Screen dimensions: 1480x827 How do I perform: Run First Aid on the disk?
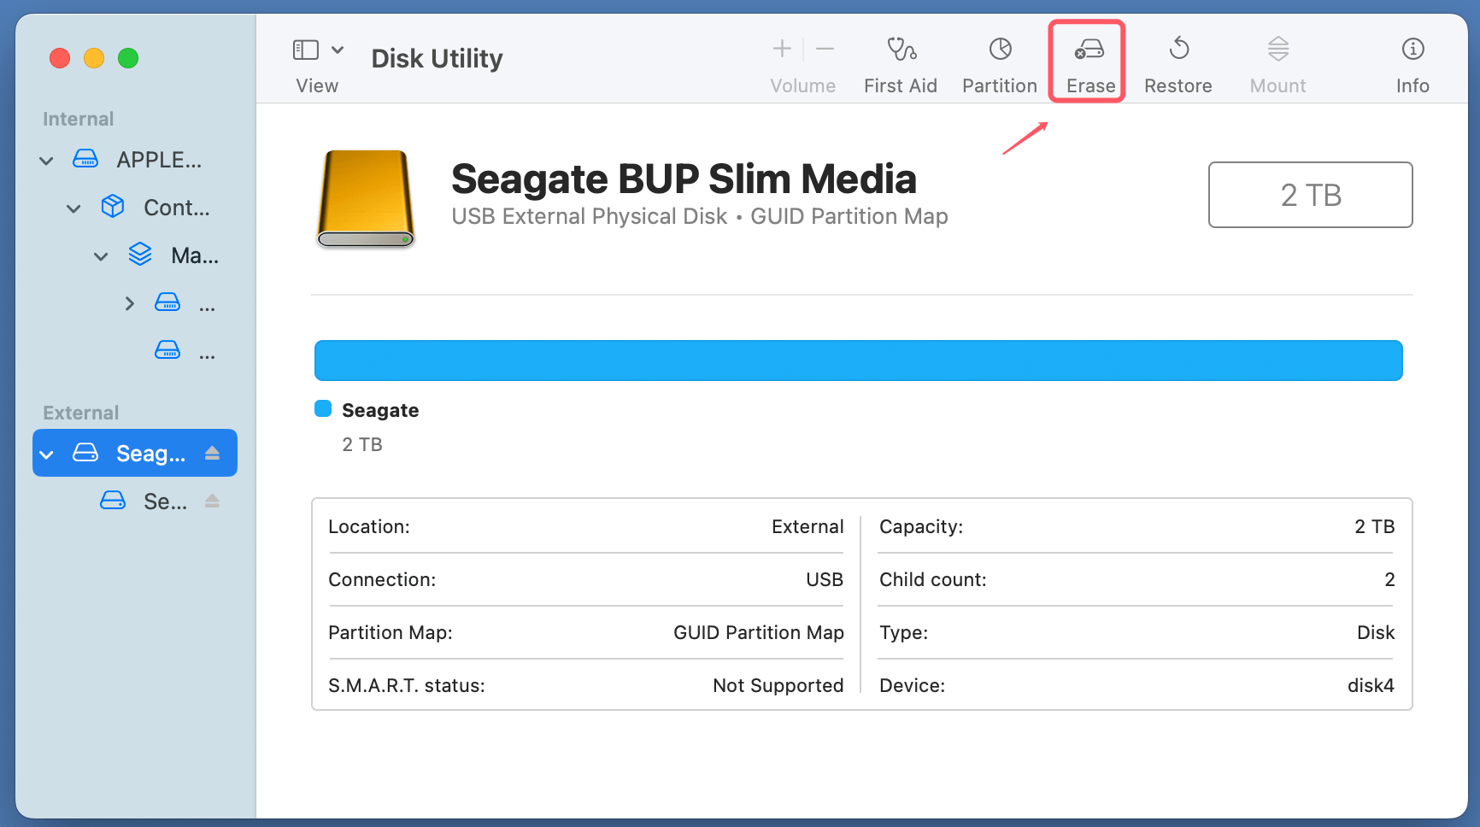(901, 62)
